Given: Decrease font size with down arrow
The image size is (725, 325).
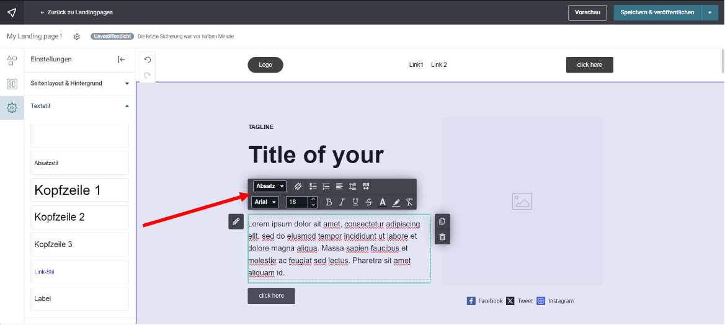Looking at the screenshot, I should 313,205.
